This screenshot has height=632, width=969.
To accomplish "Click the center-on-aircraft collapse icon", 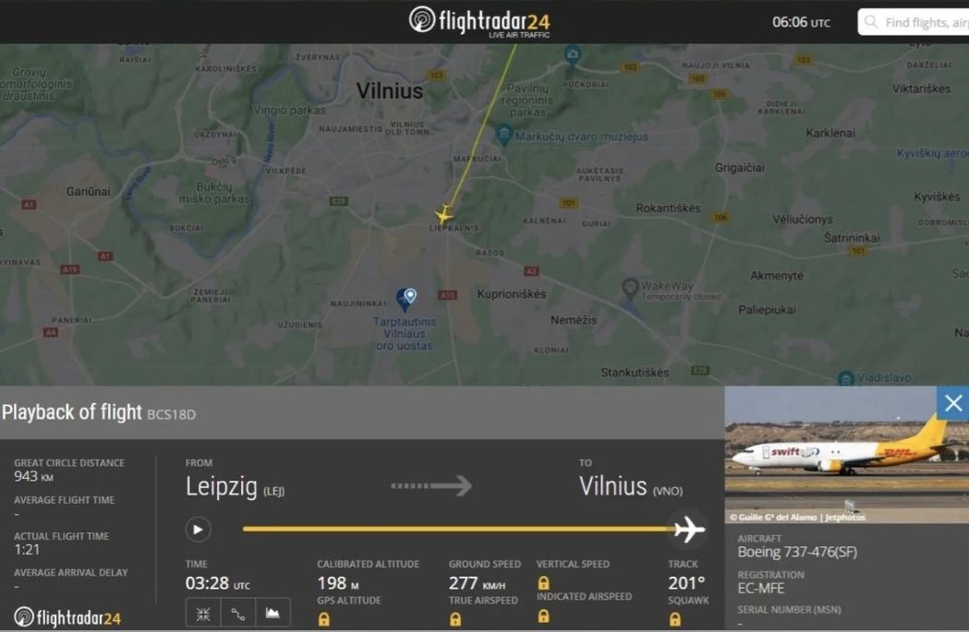I will tap(202, 614).
